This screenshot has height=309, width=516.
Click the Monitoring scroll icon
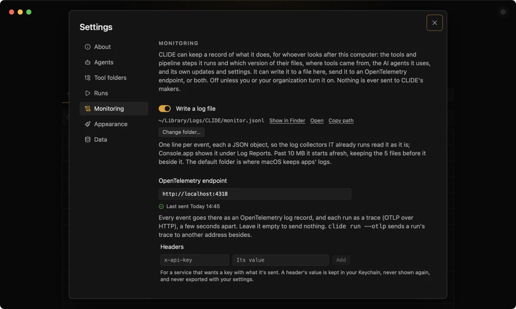(x=88, y=109)
